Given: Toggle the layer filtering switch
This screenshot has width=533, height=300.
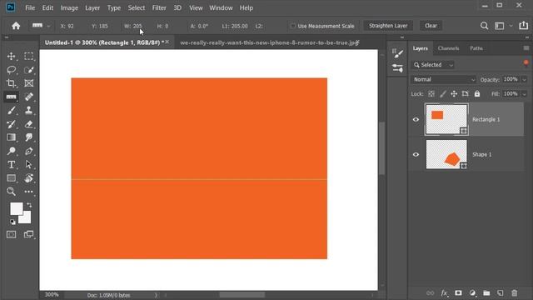Looking at the screenshot, I should coord(526,63).
